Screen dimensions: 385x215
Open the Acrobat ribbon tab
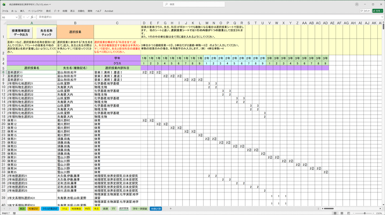pos(109,11)
